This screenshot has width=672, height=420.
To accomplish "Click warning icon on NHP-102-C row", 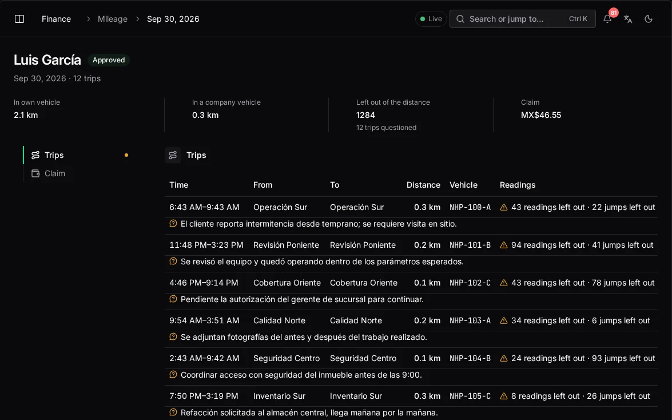I will [504, 283].
